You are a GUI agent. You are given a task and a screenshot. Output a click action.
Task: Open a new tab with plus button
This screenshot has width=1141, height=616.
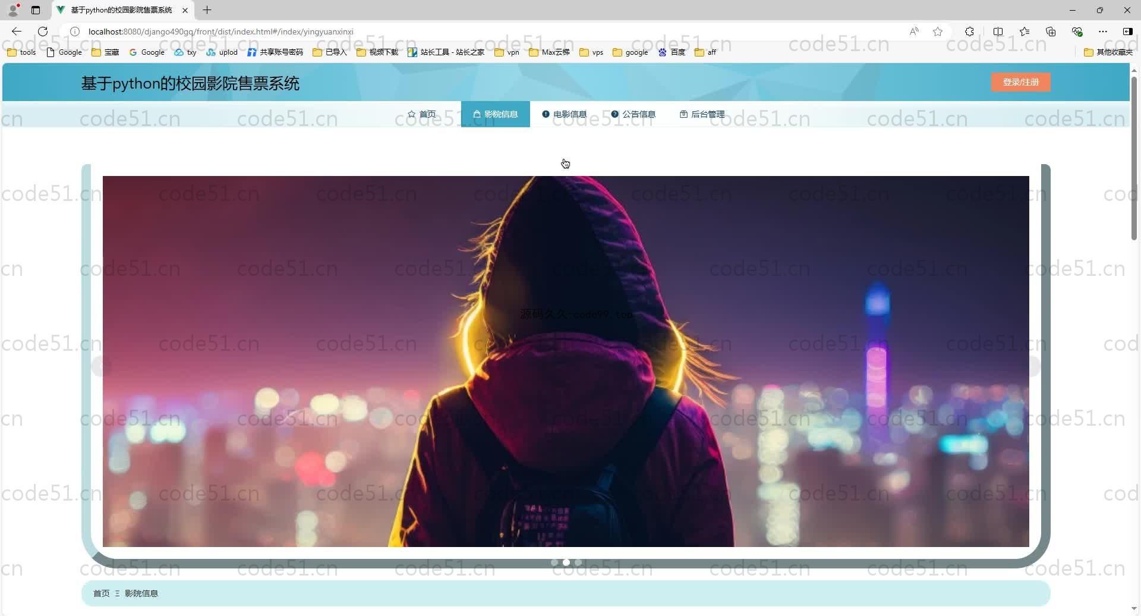point(207,10)
